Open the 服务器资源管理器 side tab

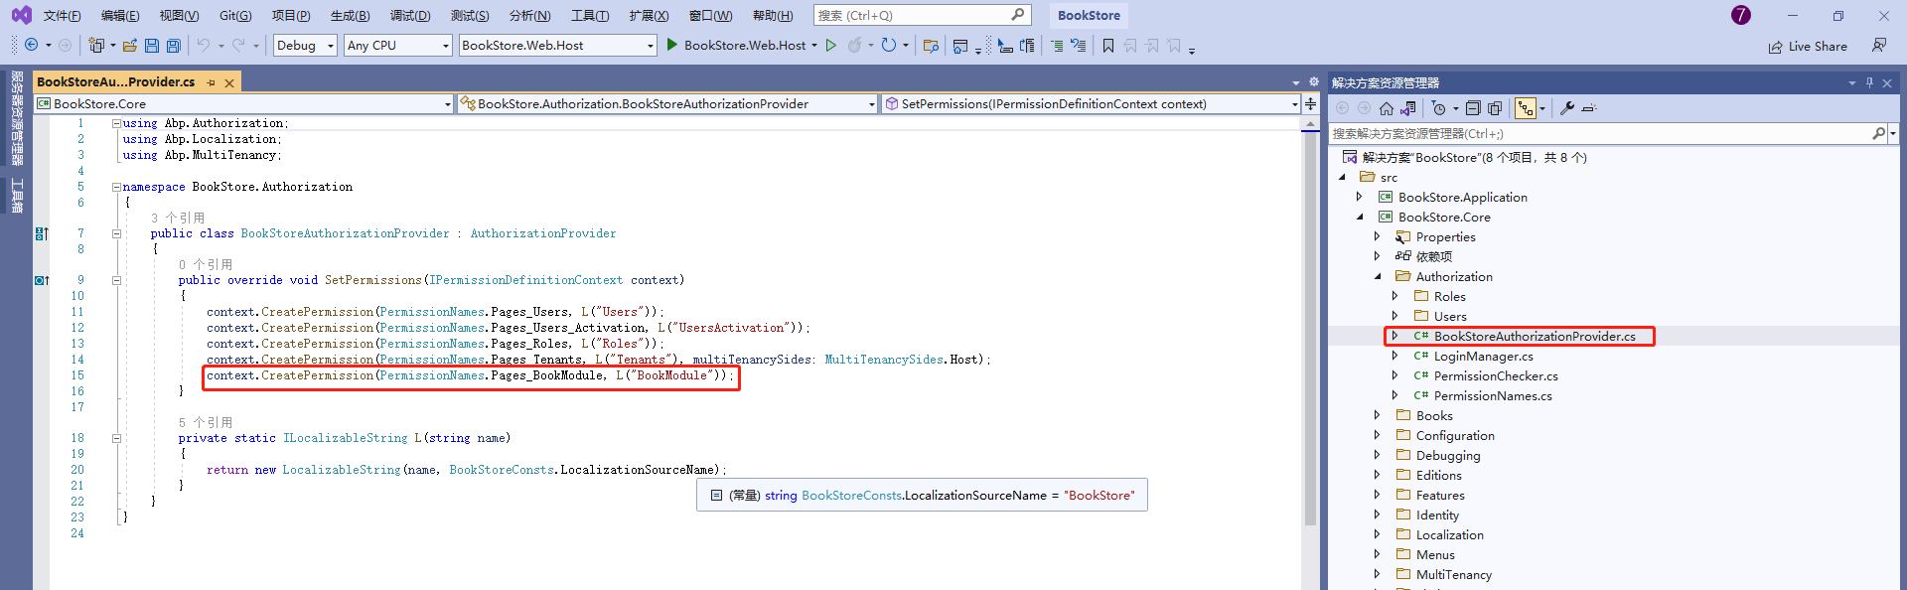click(x=17, y=118)
